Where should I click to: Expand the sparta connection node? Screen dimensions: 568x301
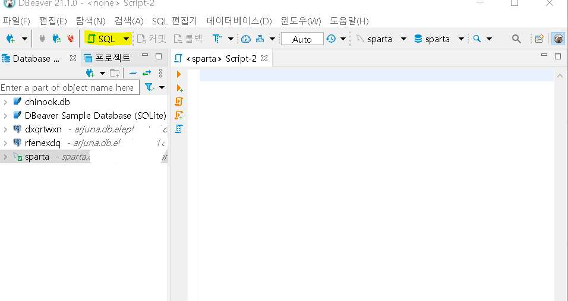[5, 157]
